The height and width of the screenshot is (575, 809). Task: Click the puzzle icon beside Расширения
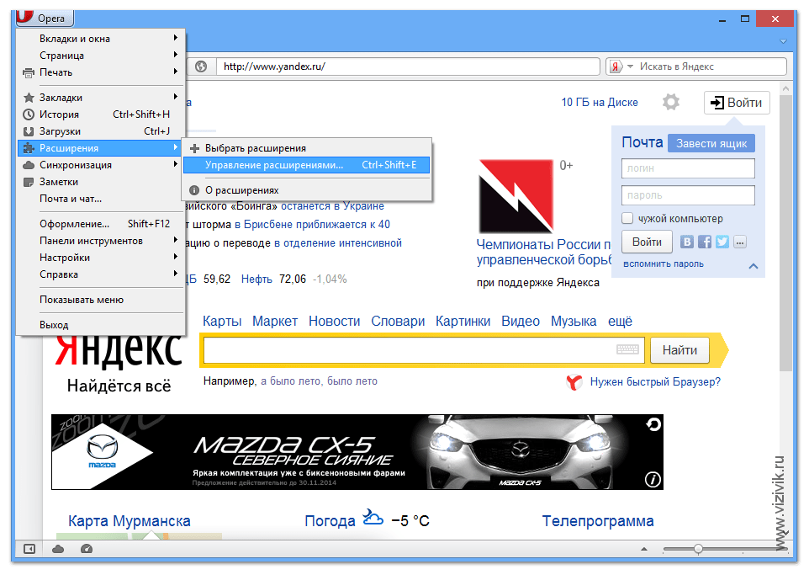point(29,148)
